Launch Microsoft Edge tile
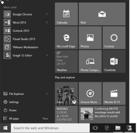Image resolution: width=137 pixels, height=133 pixels. tap(66, 38)
